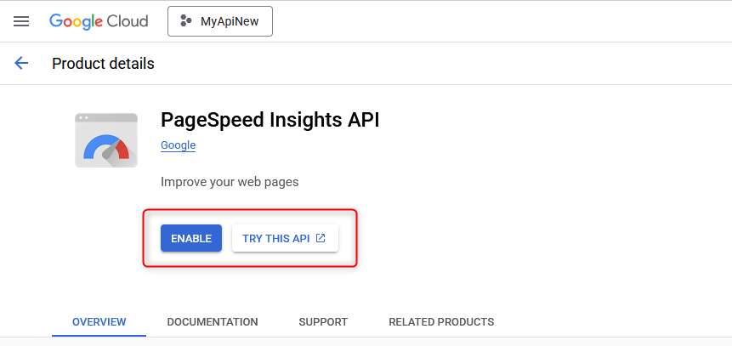Image resolution: width=732 pixels, height=346 pixels.
Task: Open the Google publisher link
Action: [x=178, y=145]
